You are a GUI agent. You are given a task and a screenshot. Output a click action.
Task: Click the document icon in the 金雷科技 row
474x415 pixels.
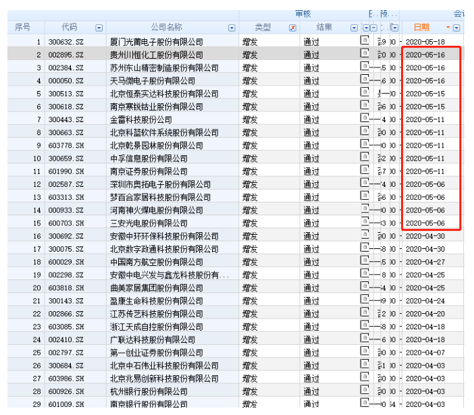[x=365, y=119]
